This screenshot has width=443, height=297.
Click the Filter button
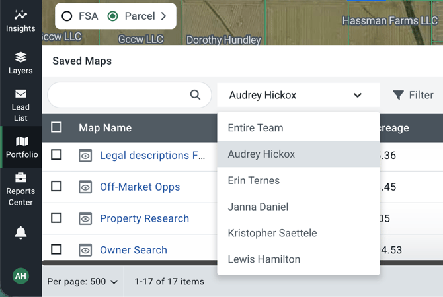click(413, 95)
